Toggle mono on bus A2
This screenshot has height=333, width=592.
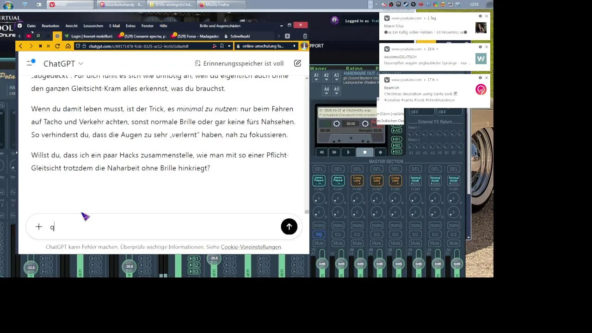coord(338,225)
